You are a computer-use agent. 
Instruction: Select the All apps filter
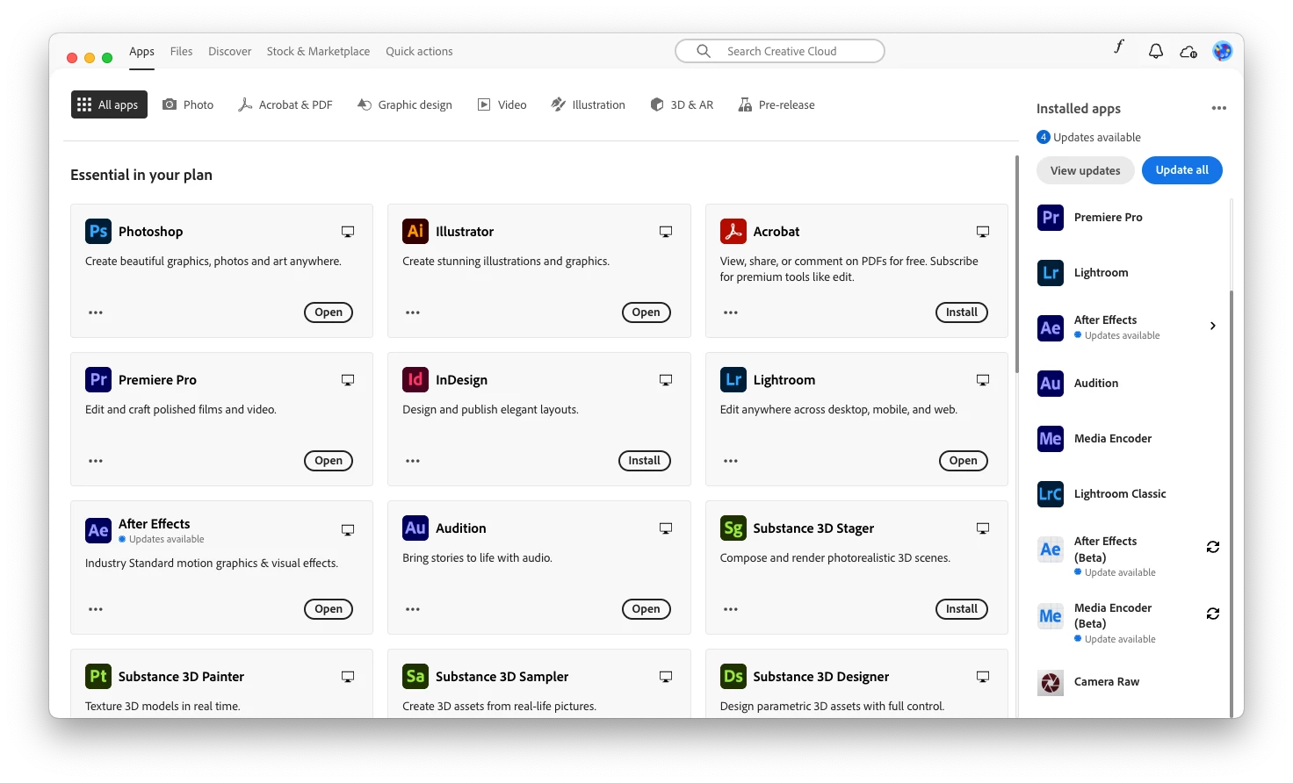(x=109, y=104)
